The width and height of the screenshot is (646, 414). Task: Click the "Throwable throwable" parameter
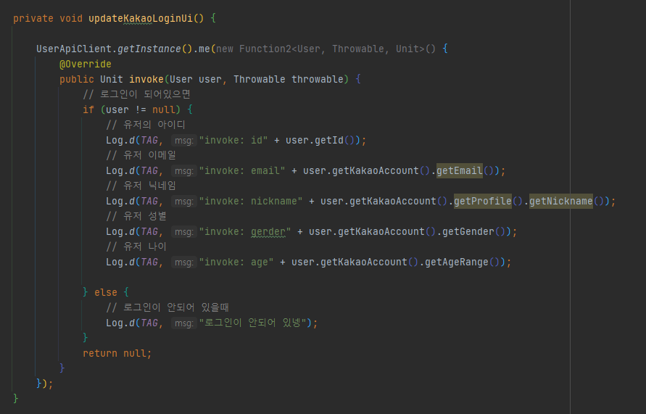(x=289, y=80)
